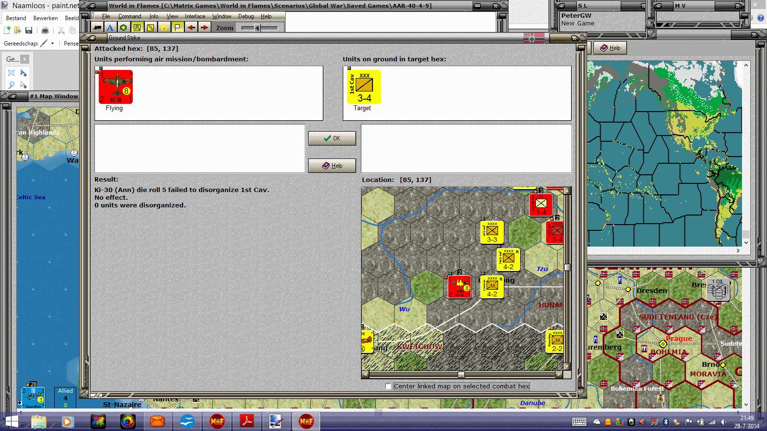Viewport: 767px width, 431px height.
Task: Open the weather display via sun icon
Action: (x=164, y=27)
